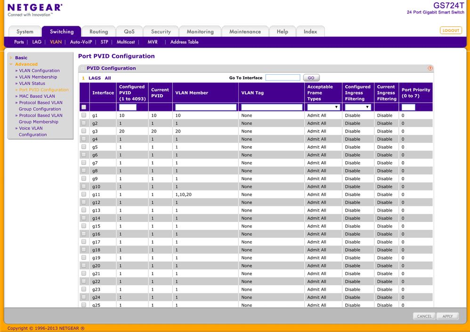Viewport: 470px width, 332px height.
Task: Go to the Maintenance tab
Action: pos(245,32)
